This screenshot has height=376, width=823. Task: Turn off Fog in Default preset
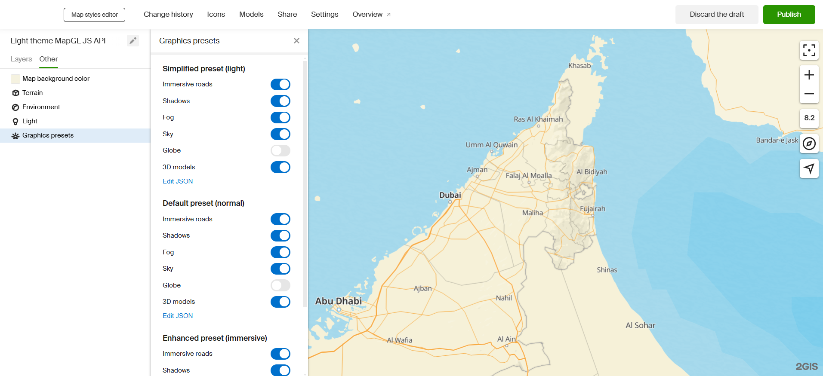280,252
